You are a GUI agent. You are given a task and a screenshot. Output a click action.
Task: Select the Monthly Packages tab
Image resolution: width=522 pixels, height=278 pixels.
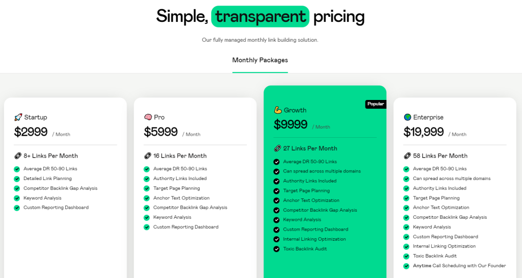coord(260,60)
